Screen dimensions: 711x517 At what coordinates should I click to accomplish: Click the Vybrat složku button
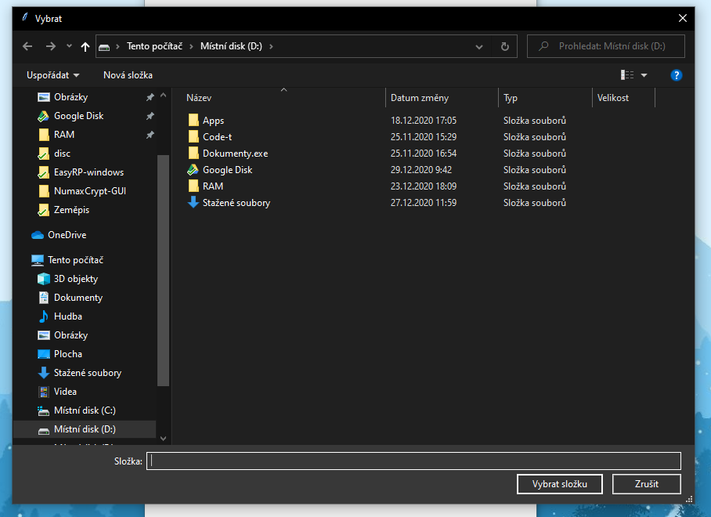tap(559, 484)
